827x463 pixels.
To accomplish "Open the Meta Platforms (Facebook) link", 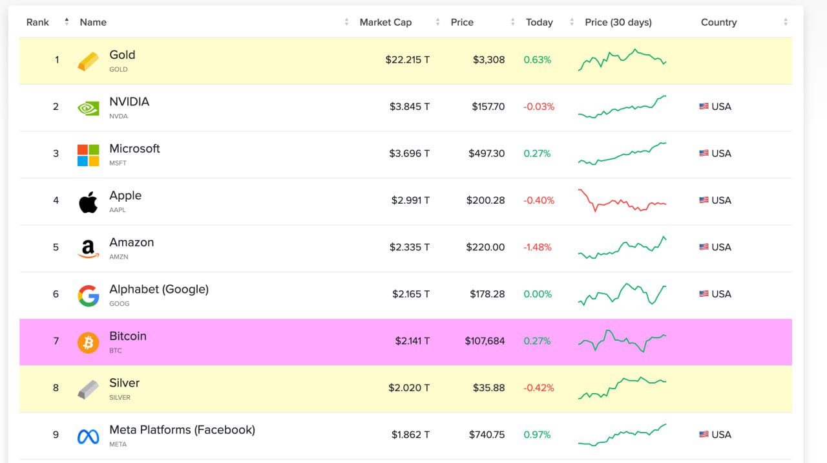I will [x=182, y=430].
